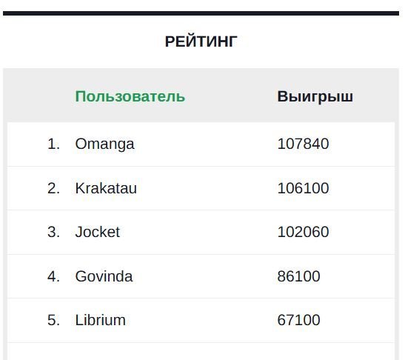This screenshot has width=405, height=360.
Task: Open user Omanga profile
Action: click(104, 144)
